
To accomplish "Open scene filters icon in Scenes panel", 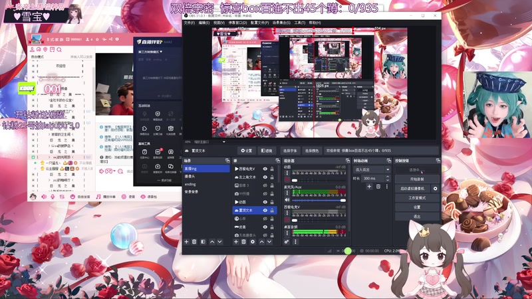I will [x=203, y=242].
